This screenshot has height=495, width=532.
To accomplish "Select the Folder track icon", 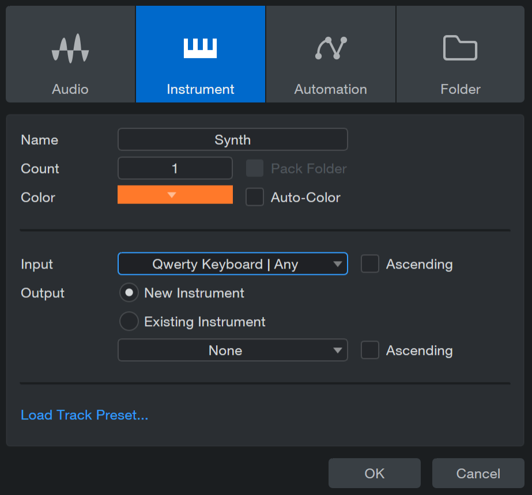I will click(460, 48).
